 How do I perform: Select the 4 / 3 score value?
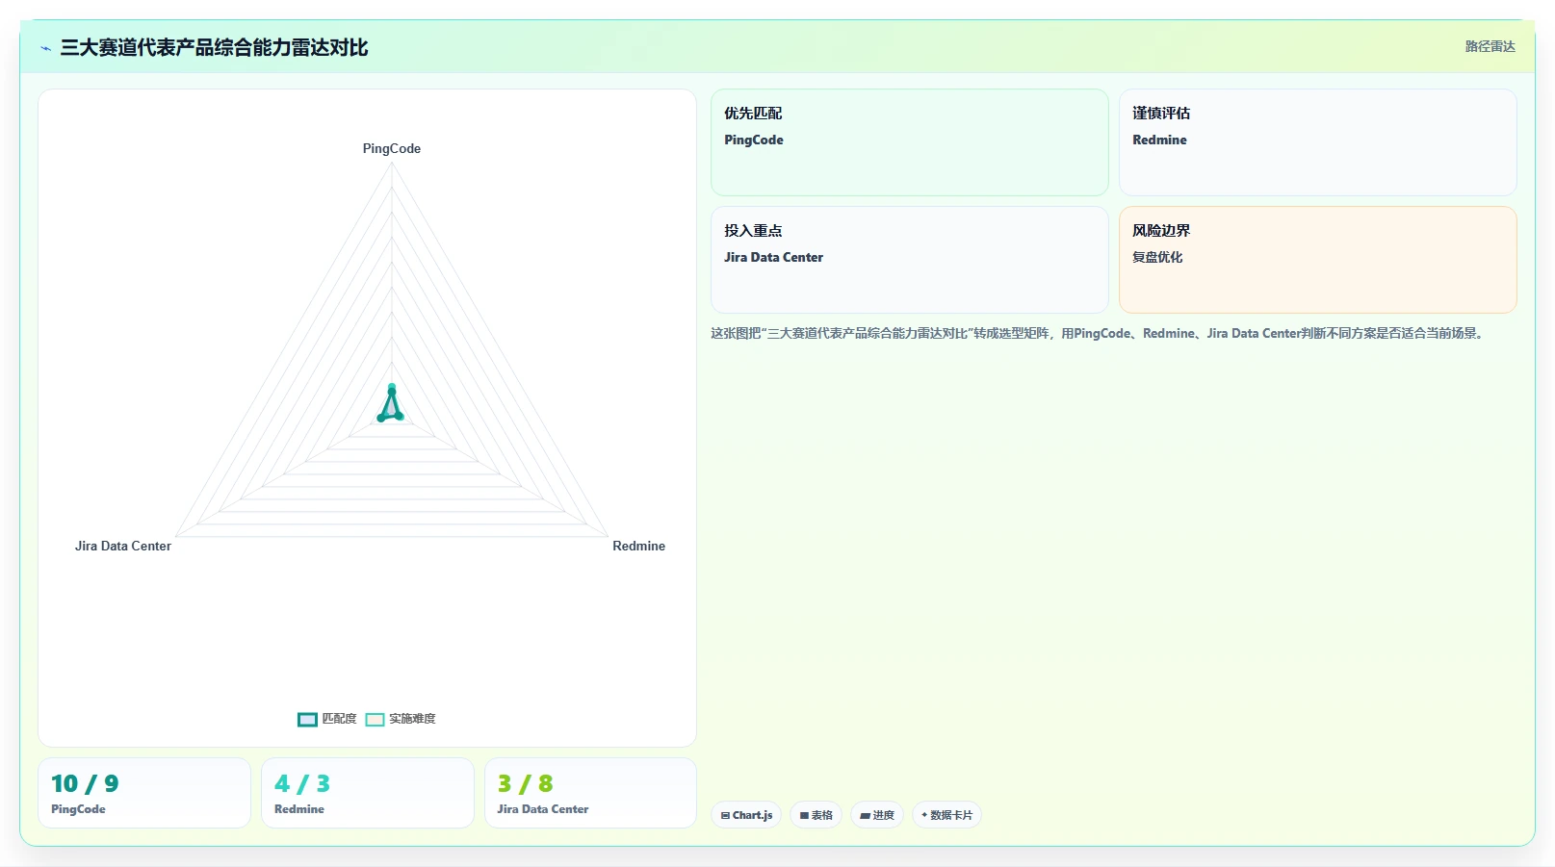tap(302, 783)
